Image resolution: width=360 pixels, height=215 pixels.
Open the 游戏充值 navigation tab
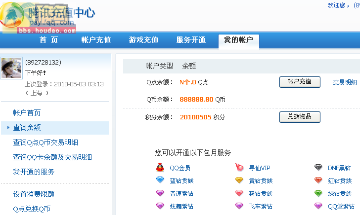pyautogui.click(x=144, y=40)
